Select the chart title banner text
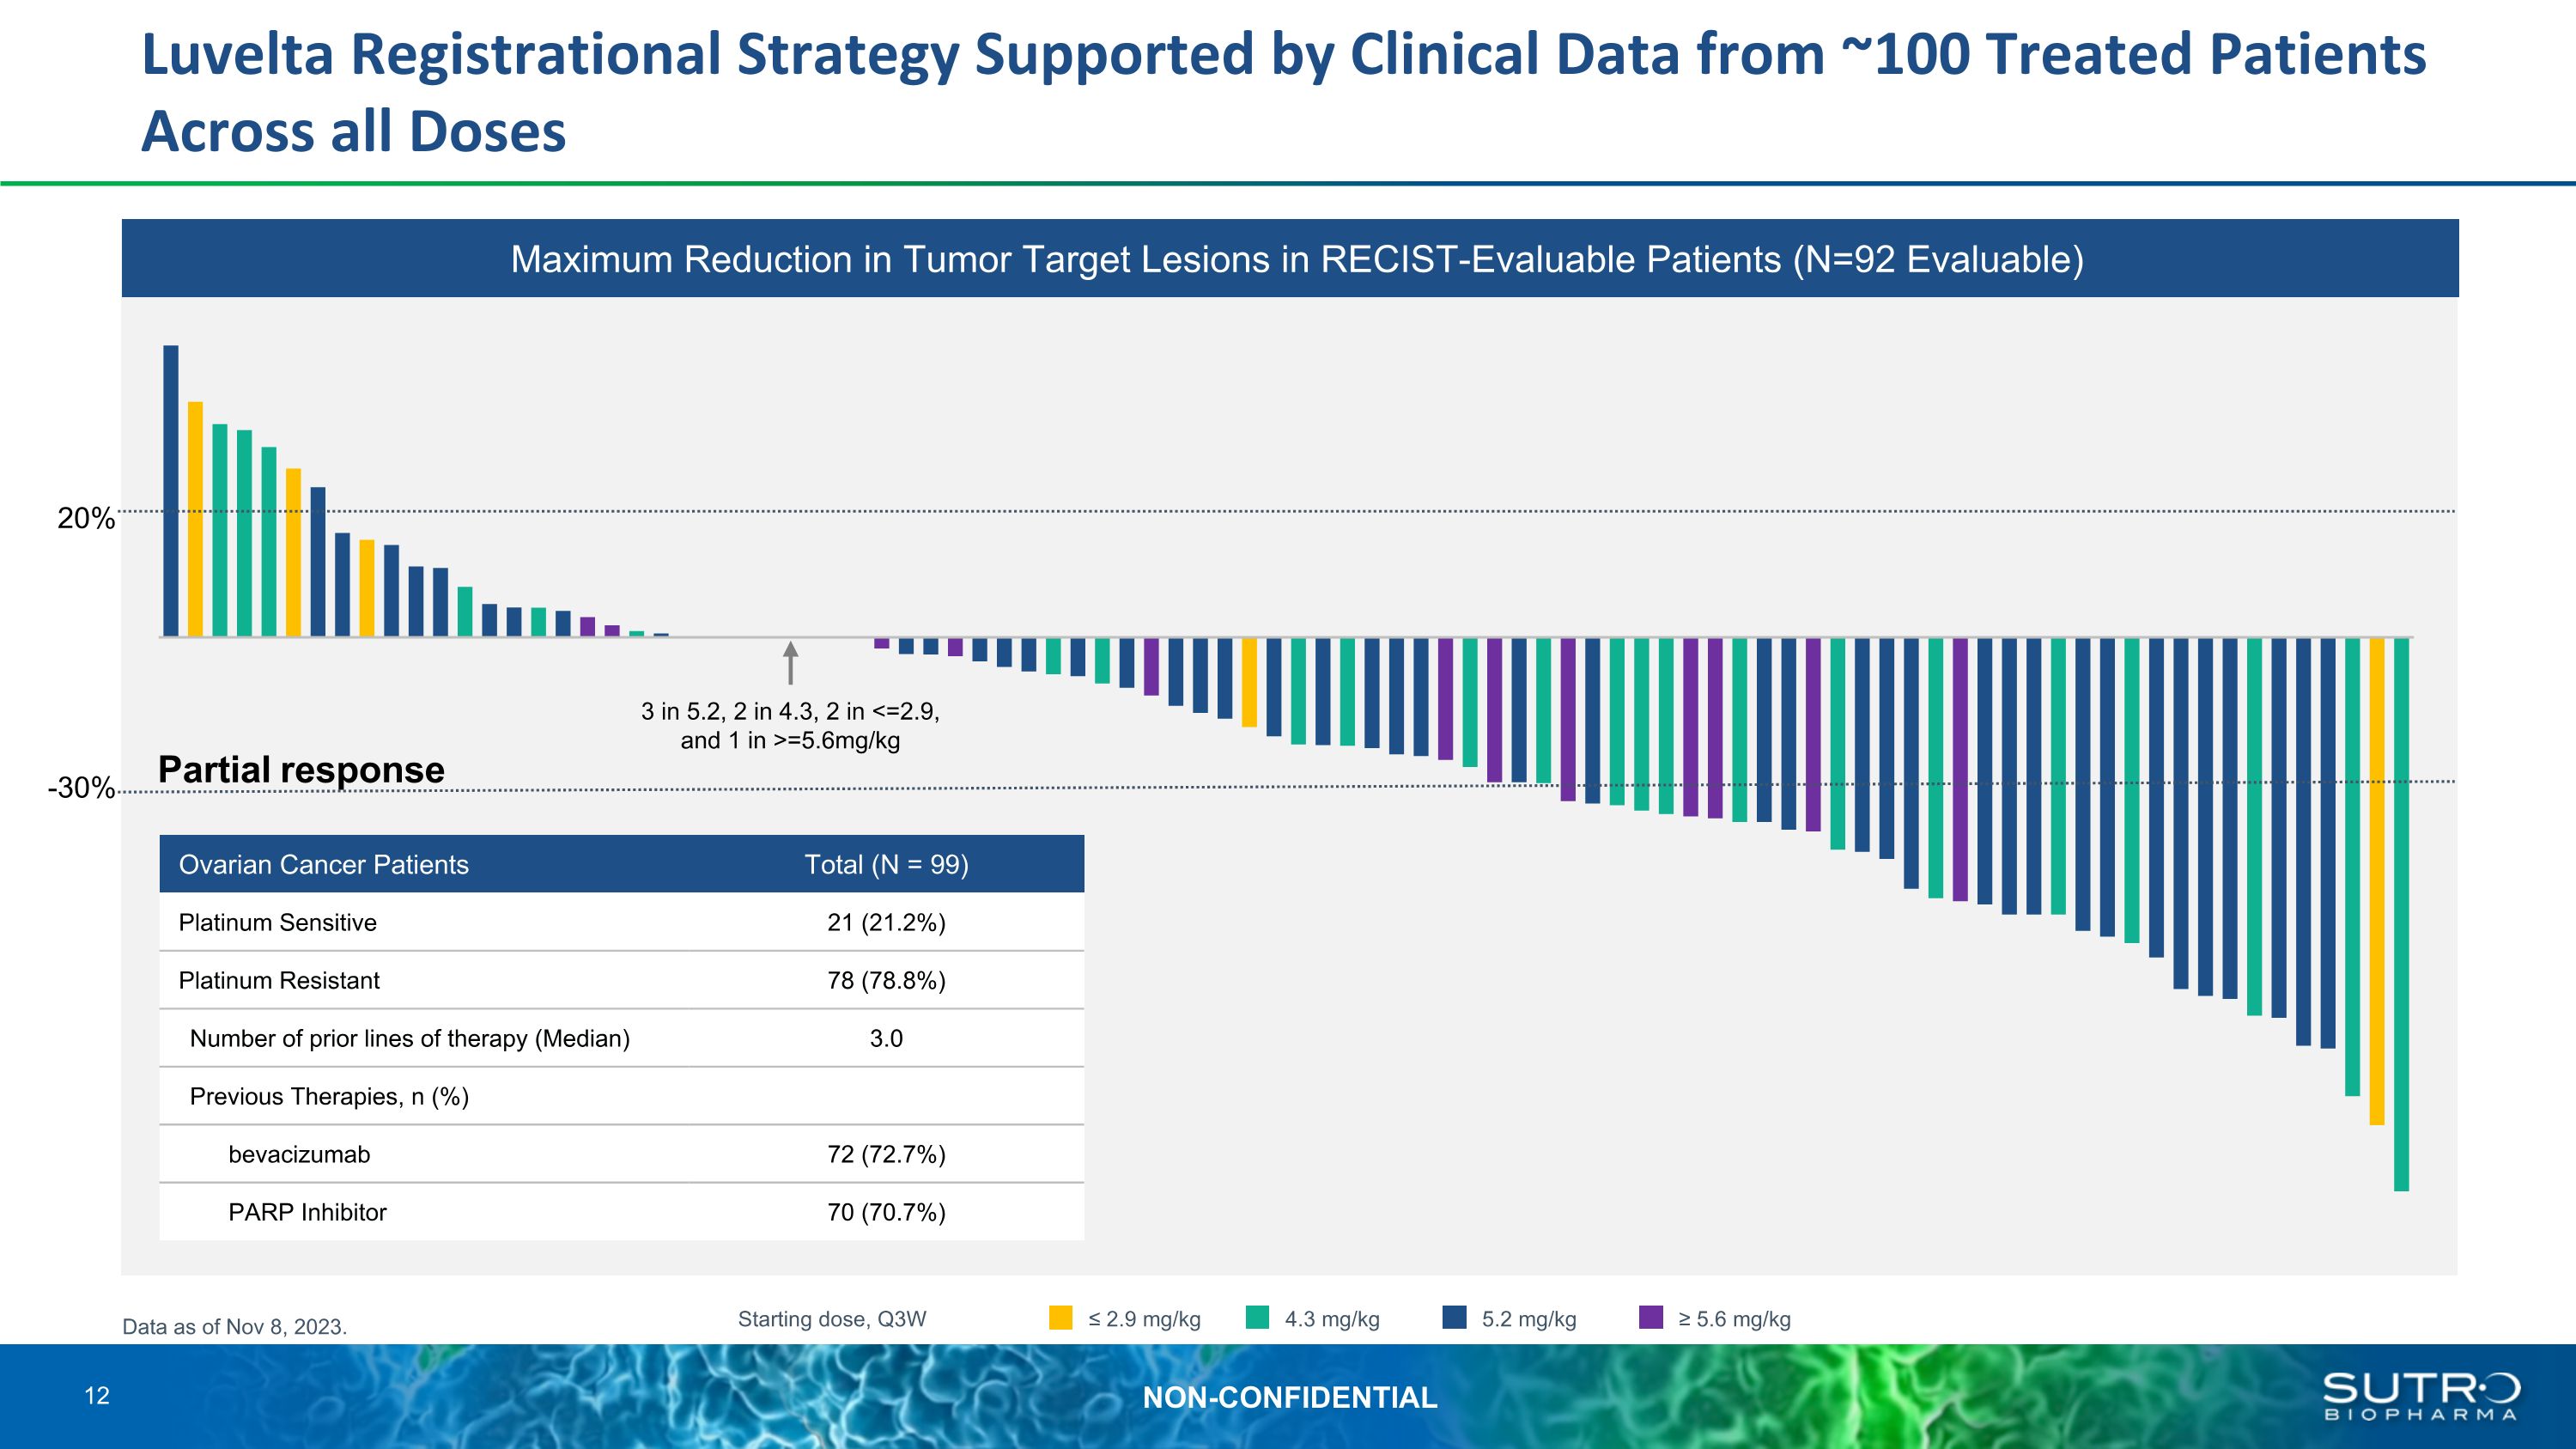Viewport: 2576px width, 1449px height. pos(1297,259)
